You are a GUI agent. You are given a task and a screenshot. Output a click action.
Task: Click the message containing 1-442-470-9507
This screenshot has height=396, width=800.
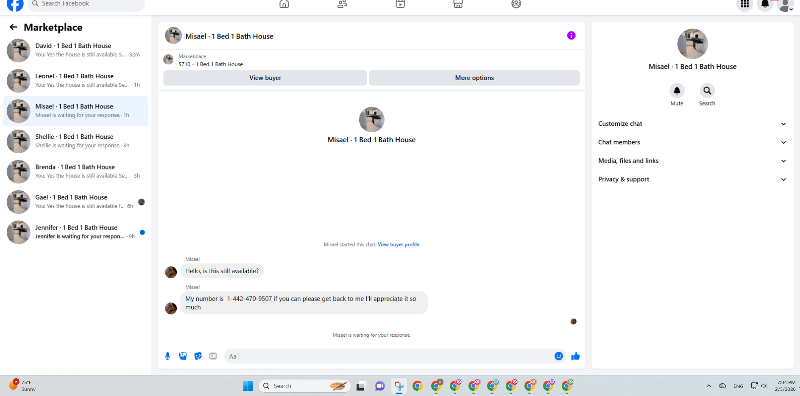point(304,303)
